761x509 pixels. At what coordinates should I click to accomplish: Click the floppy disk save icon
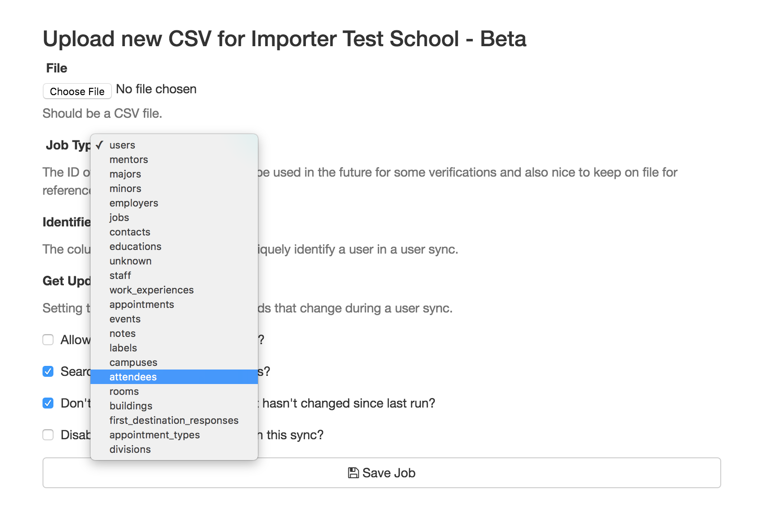click(x=353, y=473)
